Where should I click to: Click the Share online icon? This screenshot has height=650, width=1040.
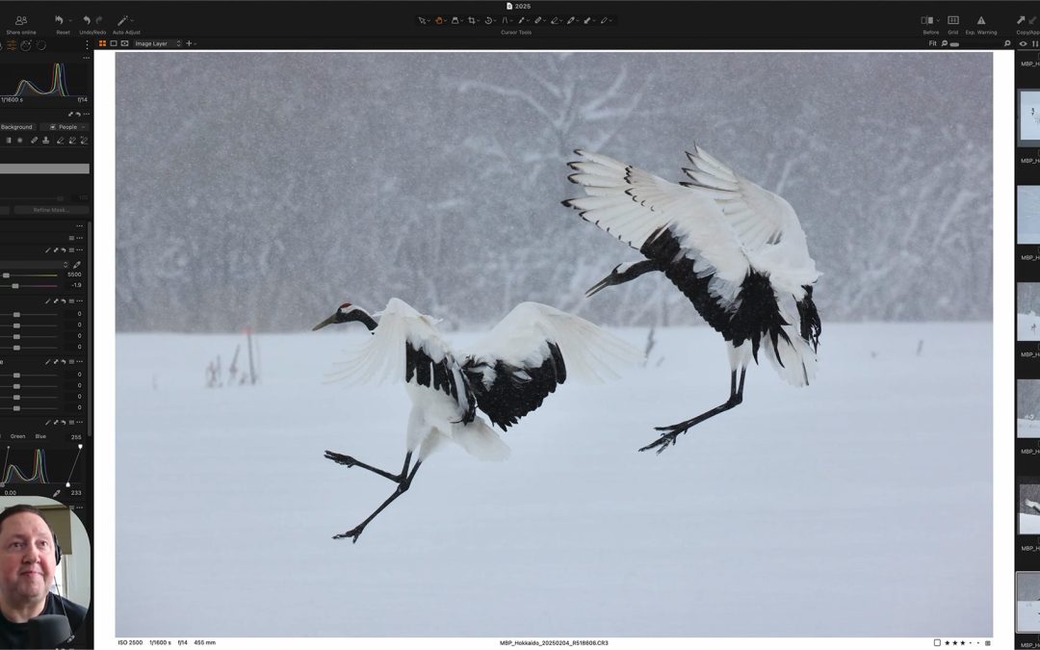point(21,20)
